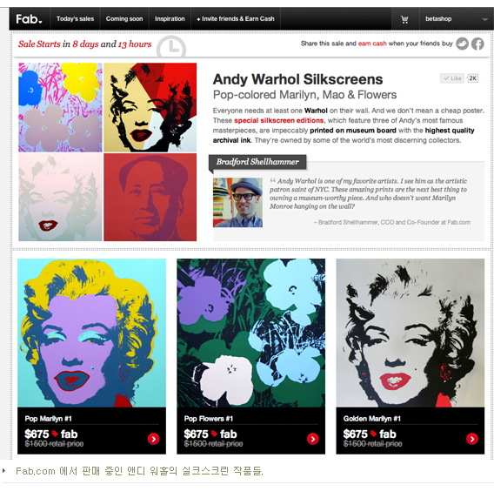Click the red 'earn cash' link
The image size is (494, 498).
pos(372,44)
